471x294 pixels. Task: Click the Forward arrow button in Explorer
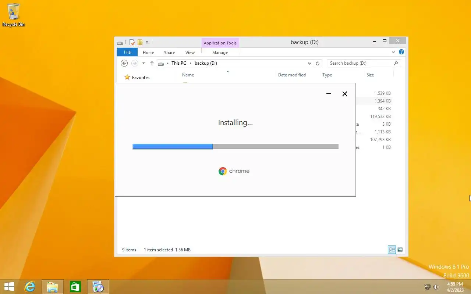coord(135,63)
